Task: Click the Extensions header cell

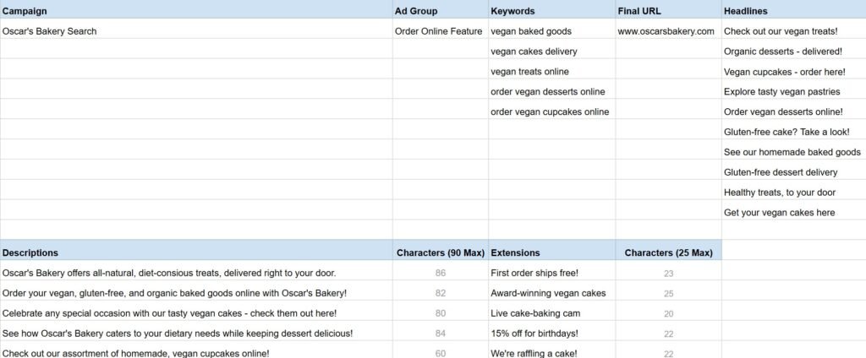Action: (x=551, y=252)
